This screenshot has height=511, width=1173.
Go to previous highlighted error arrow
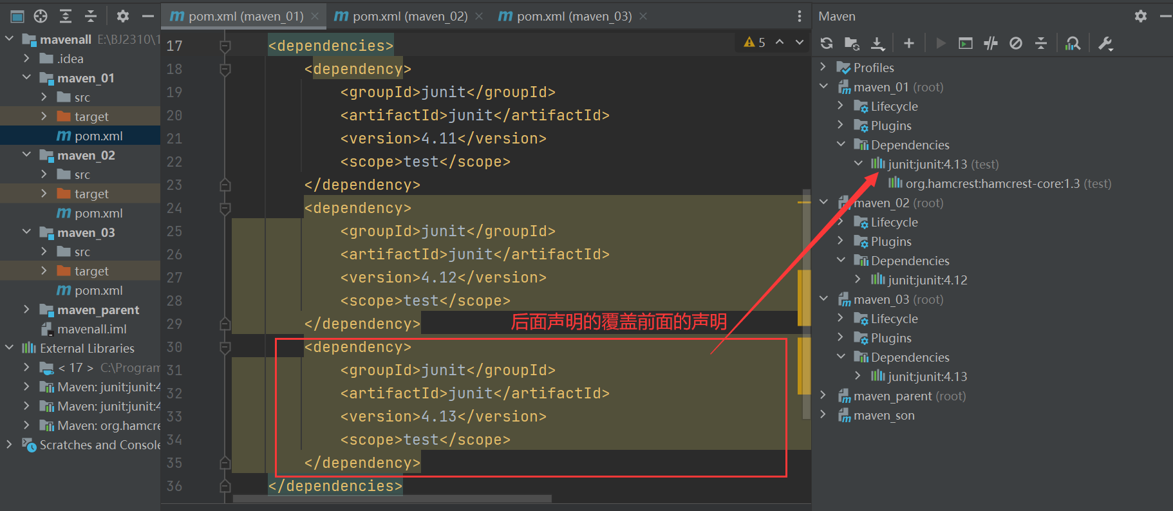pos(780,42)
